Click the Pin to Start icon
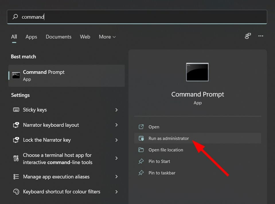275x204 pixels. pyautogui.click(x=141, y=161)
